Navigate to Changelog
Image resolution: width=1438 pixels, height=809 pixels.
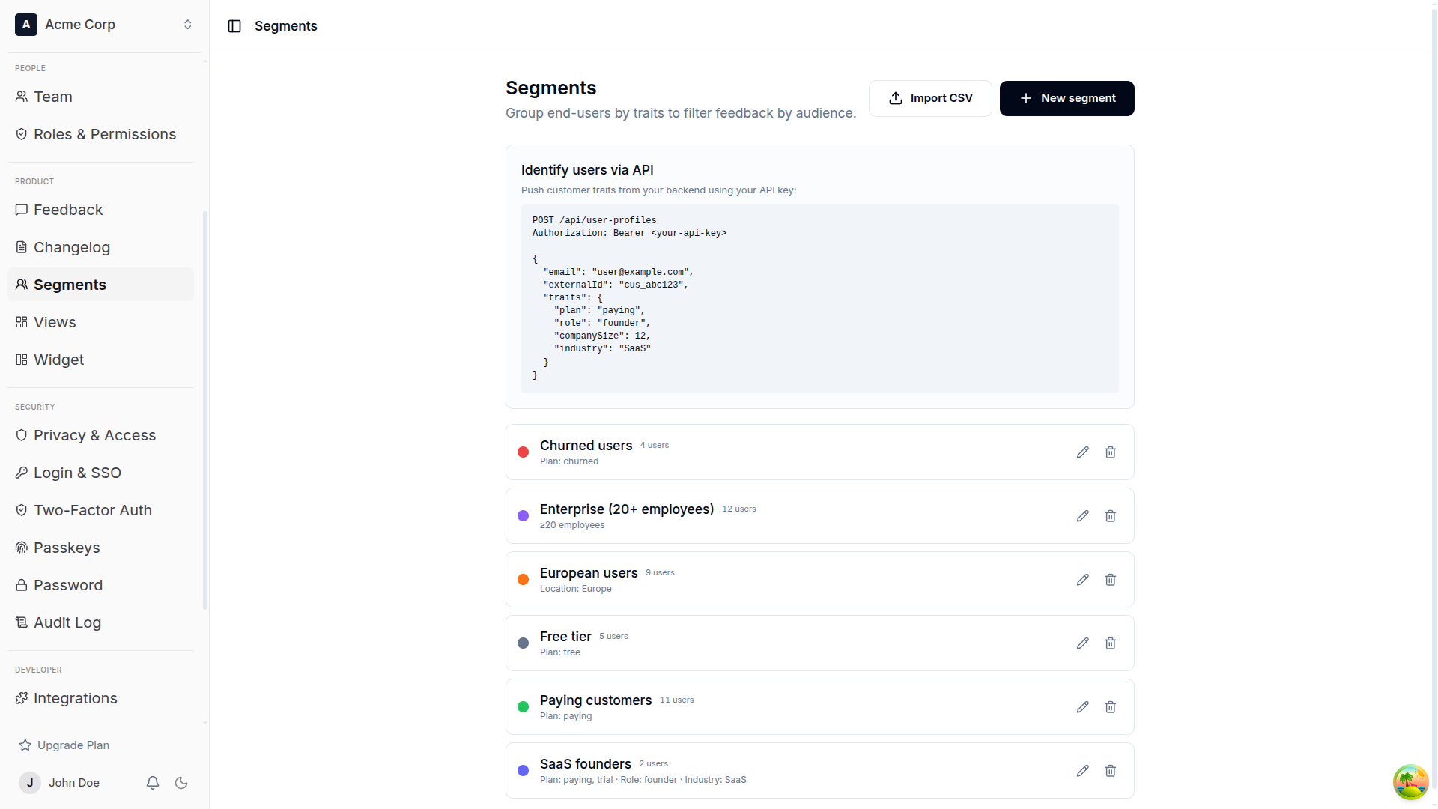[x=100, y=247]
